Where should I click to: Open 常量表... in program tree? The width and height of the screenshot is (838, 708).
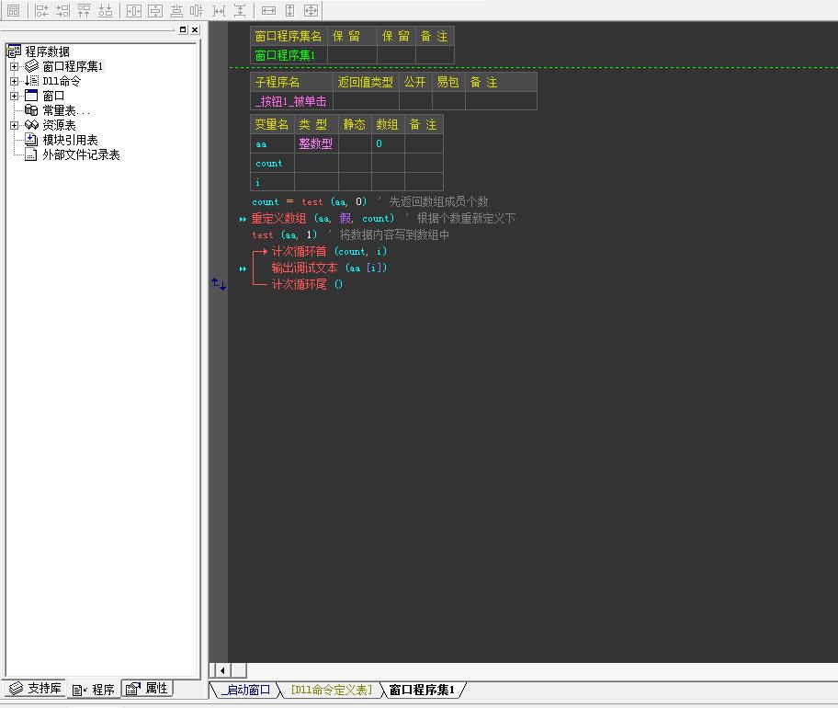click(66, 110)
